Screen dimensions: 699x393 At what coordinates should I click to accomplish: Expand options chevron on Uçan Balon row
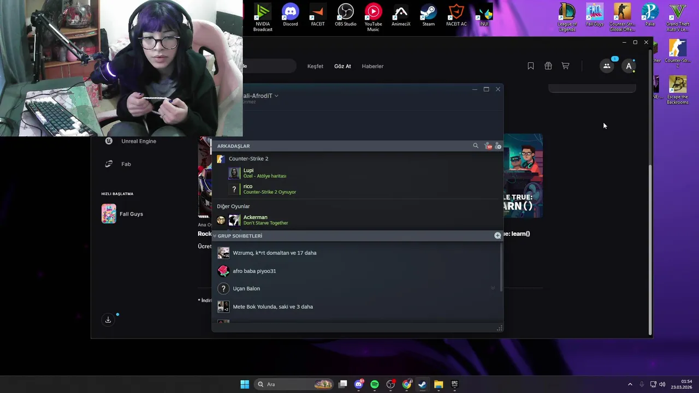(x=493, y=288)
